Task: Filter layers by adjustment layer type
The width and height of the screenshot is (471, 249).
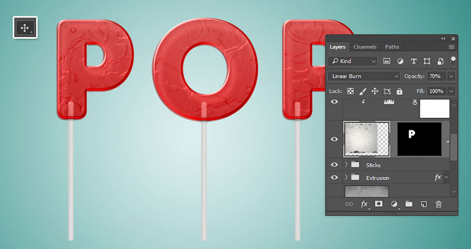Action: pos(400,61)
